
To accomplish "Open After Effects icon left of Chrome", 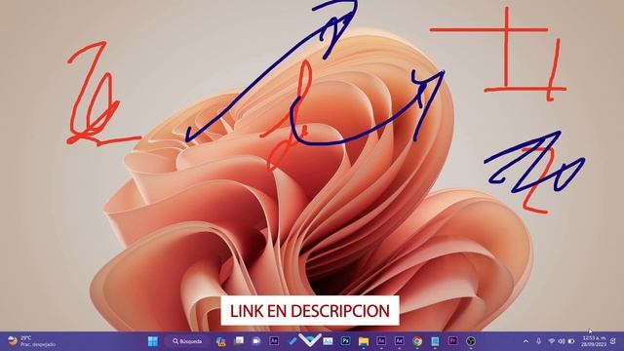I will 399,341.
